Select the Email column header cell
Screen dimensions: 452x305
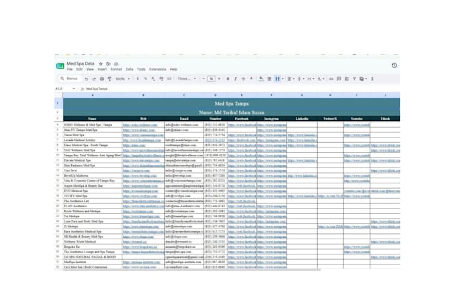[184, 118]
